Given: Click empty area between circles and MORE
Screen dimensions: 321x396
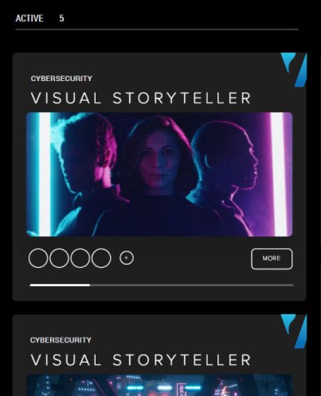Looking at the screenshot, I should pyautogui.click(x=193, y=258).
